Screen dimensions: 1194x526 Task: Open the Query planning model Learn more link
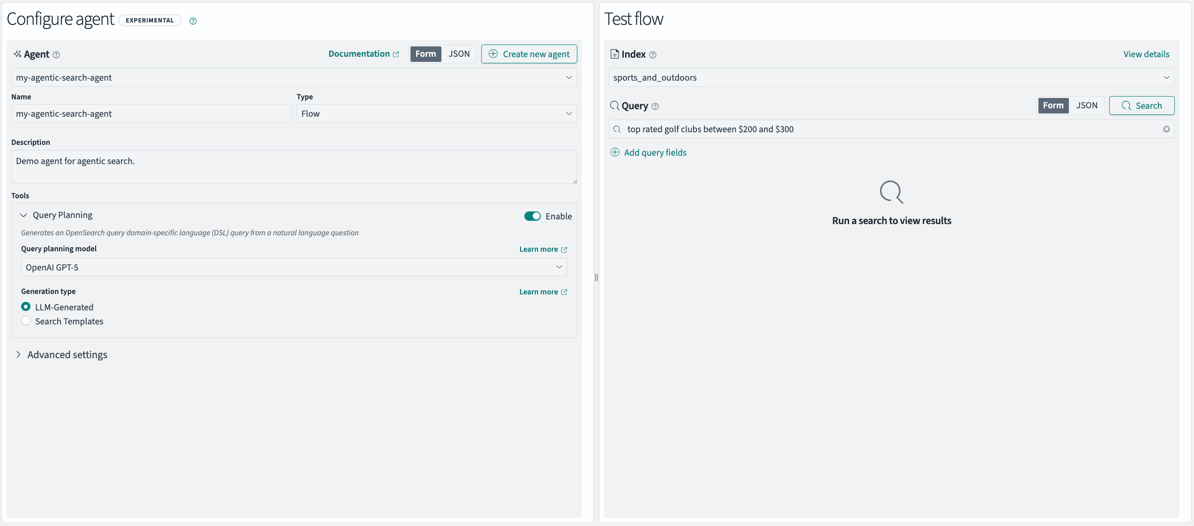(x=542, y=249)
